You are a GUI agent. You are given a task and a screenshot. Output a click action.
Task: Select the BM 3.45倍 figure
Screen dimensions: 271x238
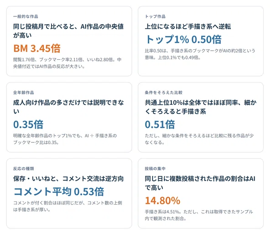37,48
